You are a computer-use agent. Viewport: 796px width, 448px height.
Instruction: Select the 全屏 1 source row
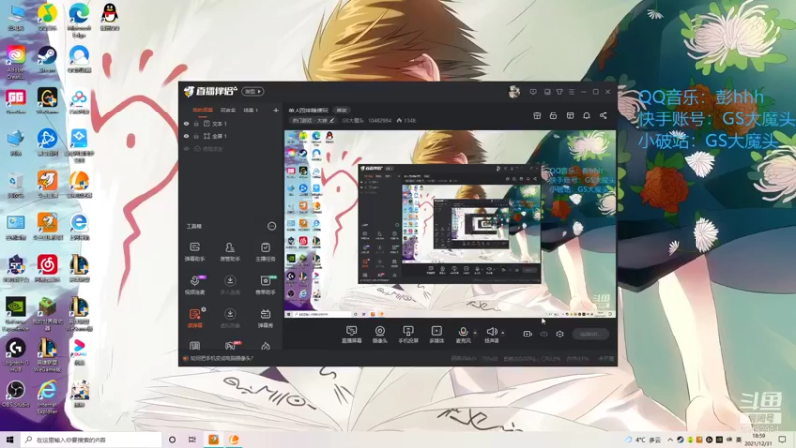231,136
